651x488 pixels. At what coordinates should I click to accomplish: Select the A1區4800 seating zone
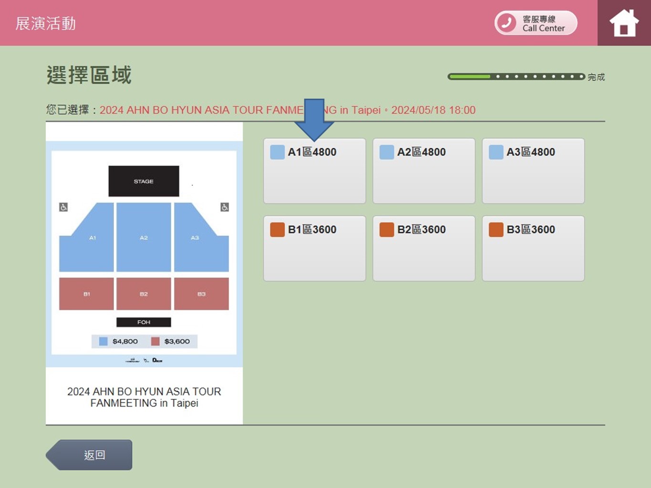click(x=315, y=171)
